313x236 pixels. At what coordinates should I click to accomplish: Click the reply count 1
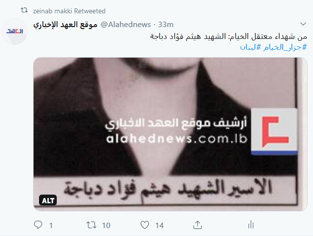tap(51, 226)
